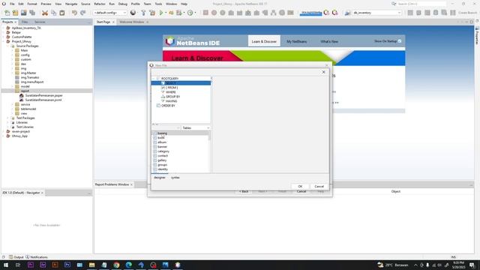Collapse the ROOTQUERY tree node
This screenshot has height=270, width=480.
[154, 79]
